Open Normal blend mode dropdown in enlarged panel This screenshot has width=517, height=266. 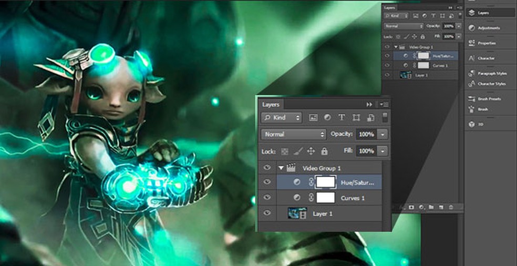(294, 135)
